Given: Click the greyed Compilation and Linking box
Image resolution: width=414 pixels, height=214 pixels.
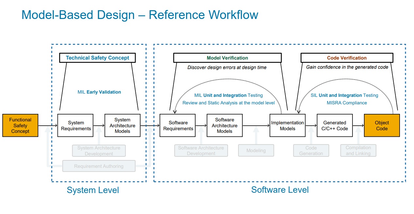Looking at the screenshot, I should tap(358, 151).
